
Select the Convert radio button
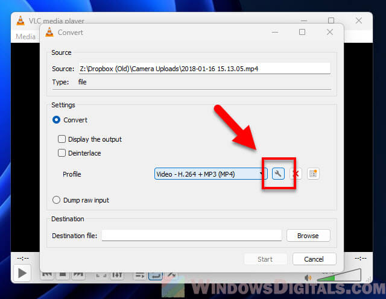(56, 120)
